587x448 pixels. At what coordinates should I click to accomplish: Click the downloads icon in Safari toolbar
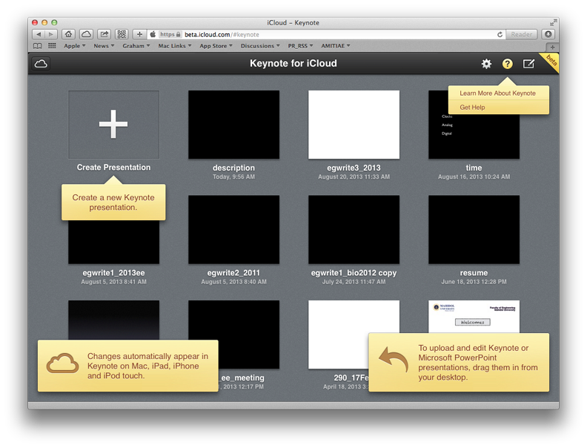coord(548,34)
